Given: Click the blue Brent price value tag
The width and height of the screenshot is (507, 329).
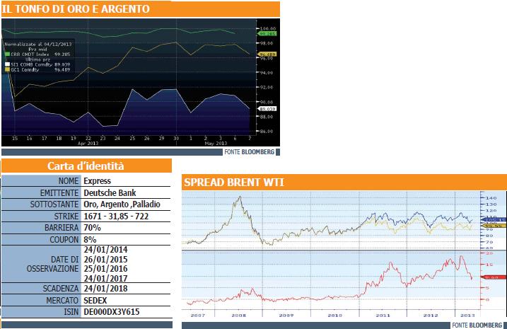Looking at the screenshot, I should click(x=494, y=219).
